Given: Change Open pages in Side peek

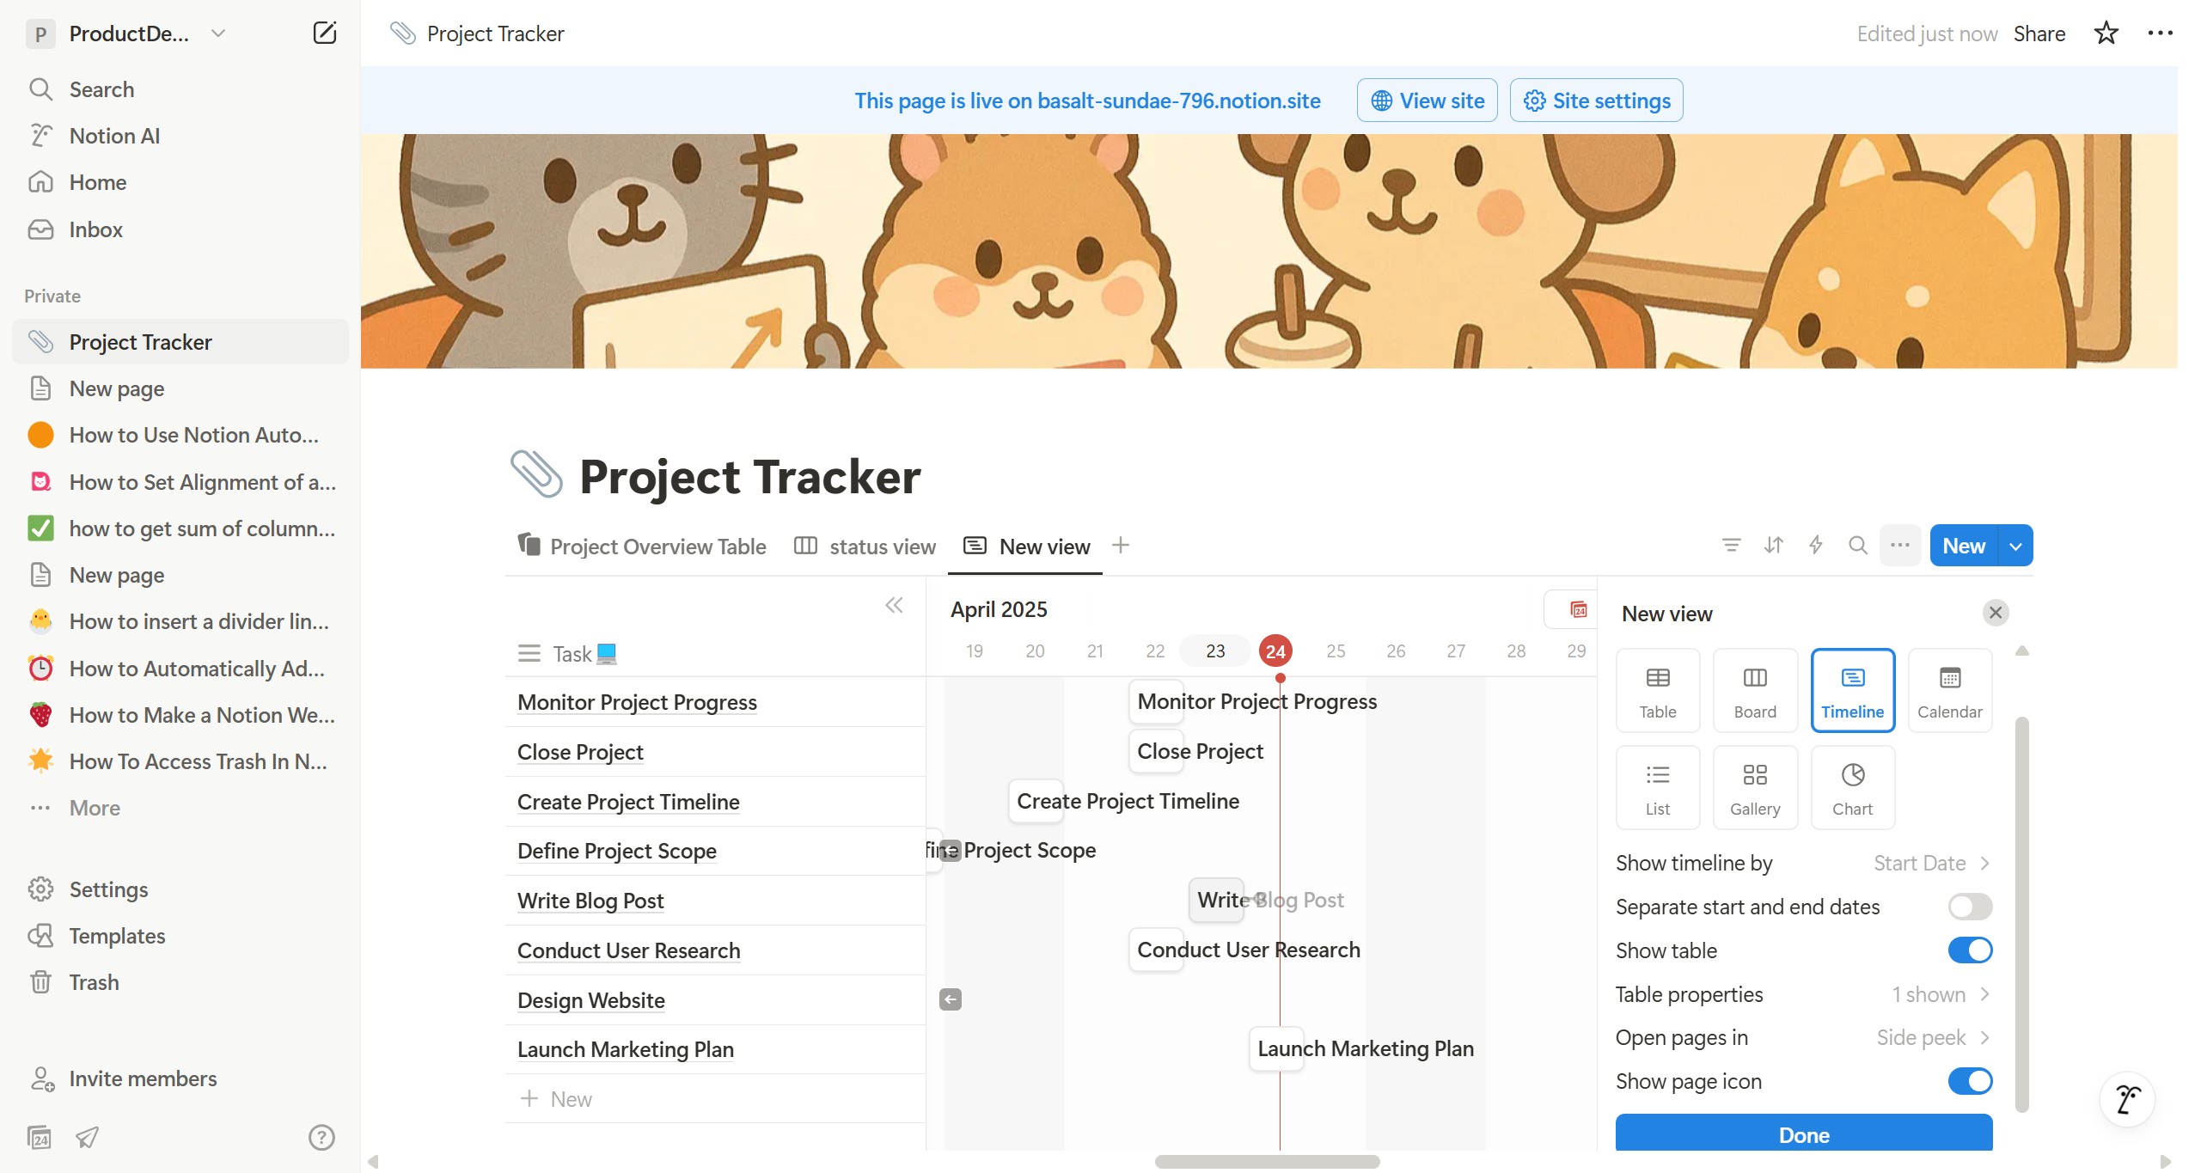Looking at the screenshot, I should [x=1802, y=1037].
